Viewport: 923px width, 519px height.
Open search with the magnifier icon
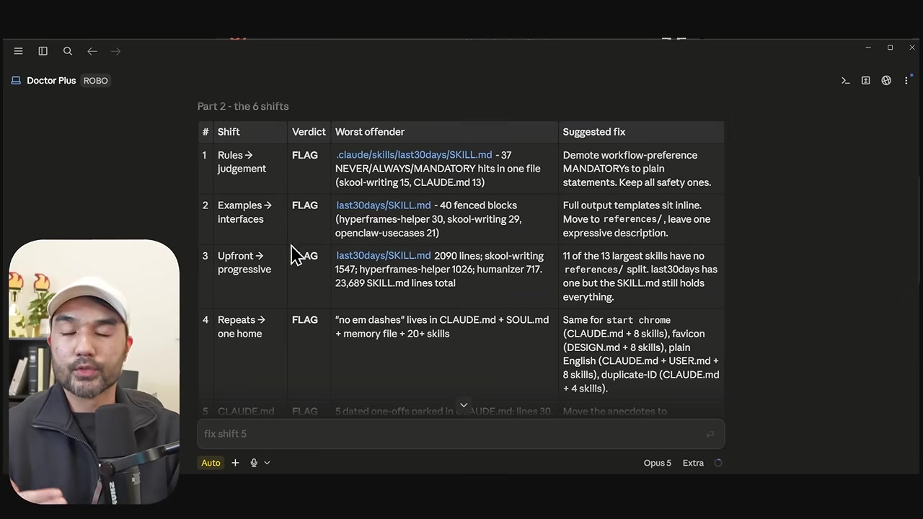click(x=68, y=51)
